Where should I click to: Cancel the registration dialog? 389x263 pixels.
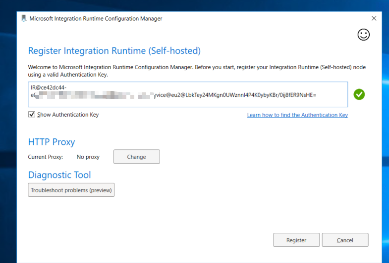tap(345, 240)
